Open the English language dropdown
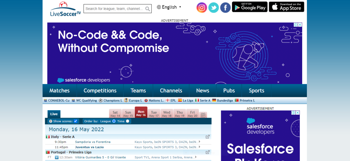Screen dimensions: 350x161 point(169,7)
